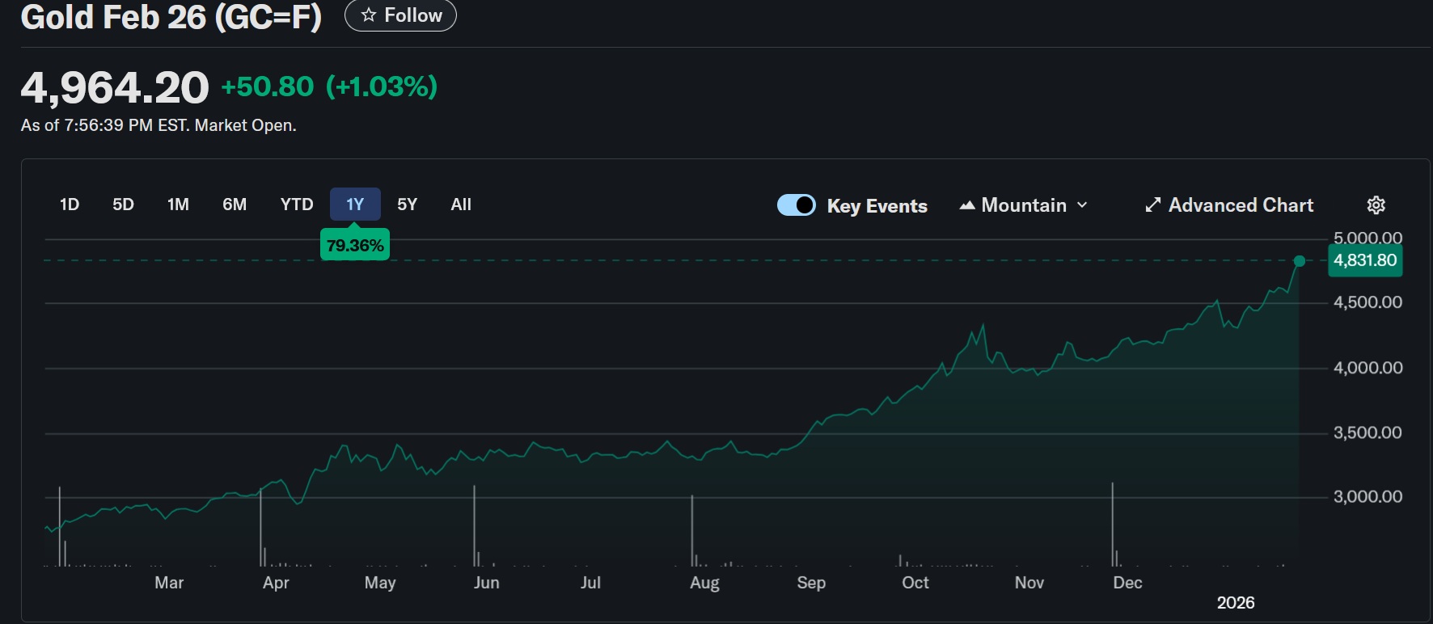Click the 4,831.80 price label
Image resolution: width=1433 pixels, height=624 pixels.
point(1365,260)
